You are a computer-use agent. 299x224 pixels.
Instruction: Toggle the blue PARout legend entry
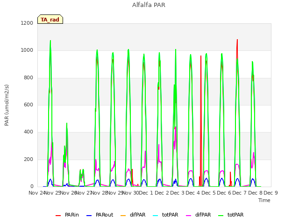[x=100, y=215]
